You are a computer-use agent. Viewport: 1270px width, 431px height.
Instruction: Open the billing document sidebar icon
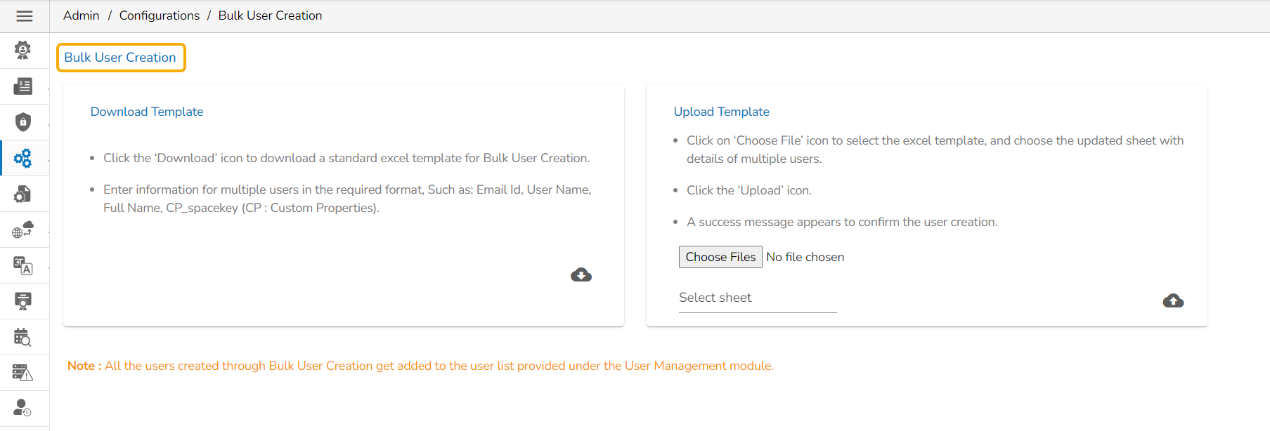tap(23, 86)
